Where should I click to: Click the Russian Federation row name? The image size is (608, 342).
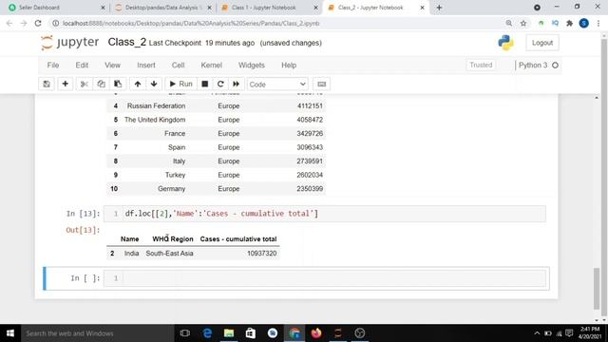click(156, 105)
